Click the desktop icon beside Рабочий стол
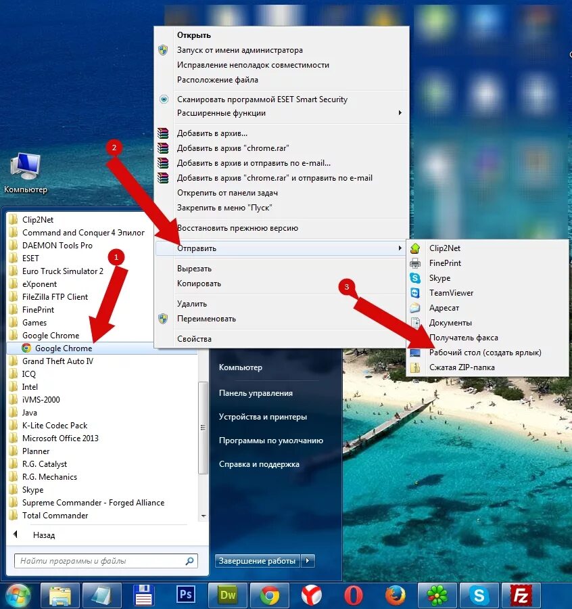 415,353
